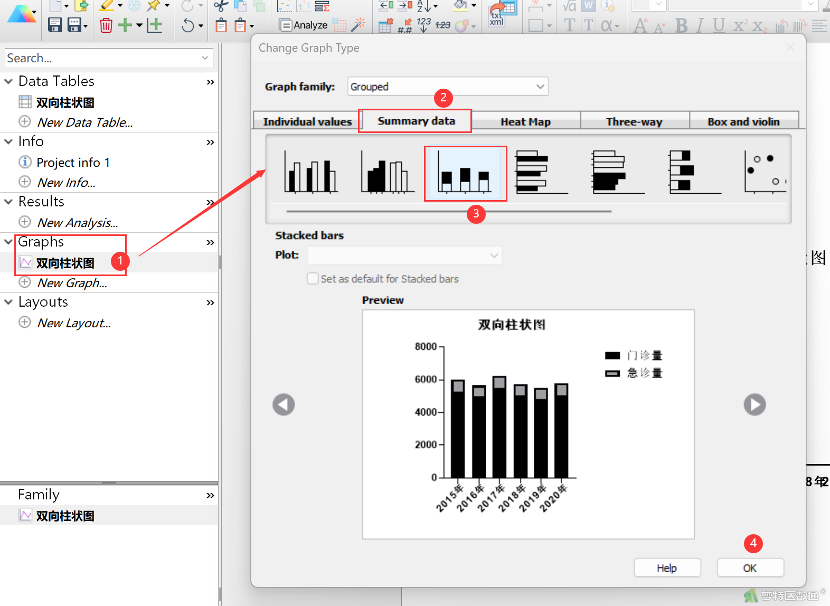This screenshot has width=830, height=606.
Task: Click the Save As floppy icon
Action: tap(74, 25)
